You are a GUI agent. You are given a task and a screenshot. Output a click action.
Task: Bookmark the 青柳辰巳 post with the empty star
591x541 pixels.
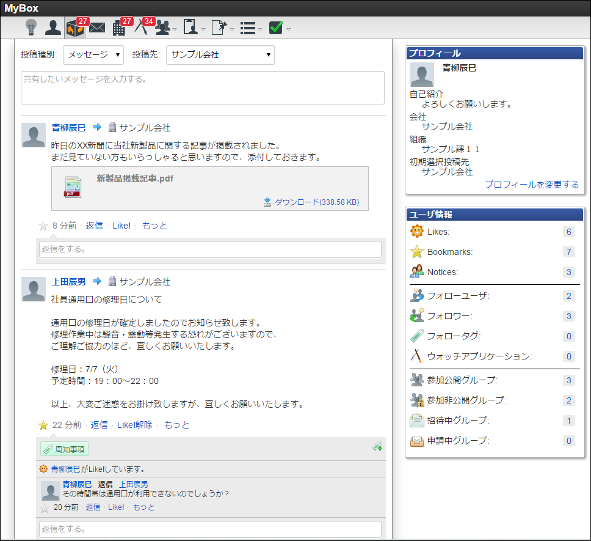tap(43, 226)
